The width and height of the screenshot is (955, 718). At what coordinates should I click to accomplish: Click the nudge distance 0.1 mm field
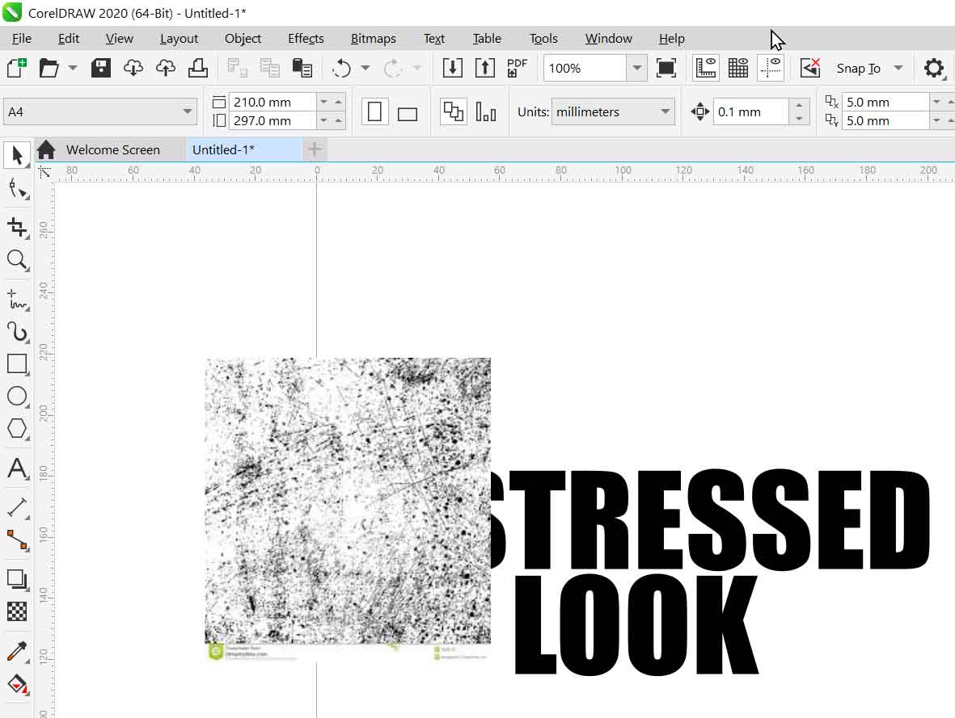[751, 112]
